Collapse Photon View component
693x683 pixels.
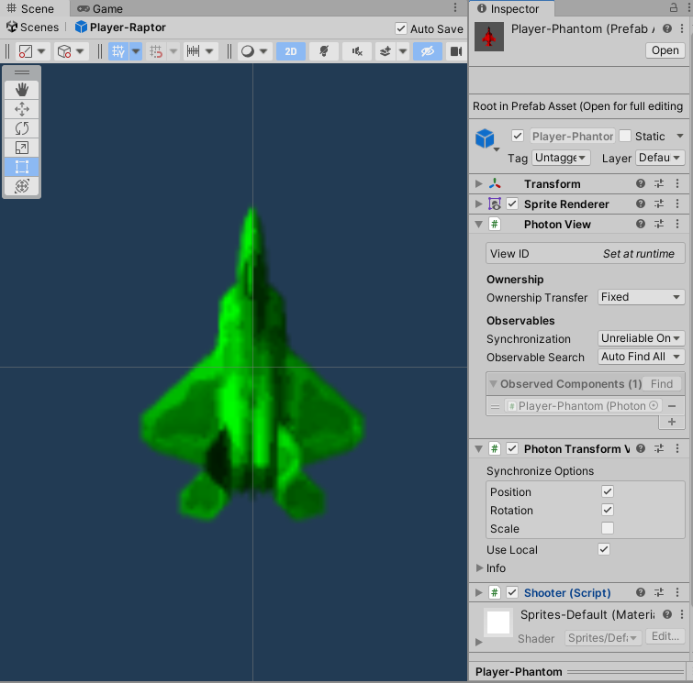pos(478,225)
